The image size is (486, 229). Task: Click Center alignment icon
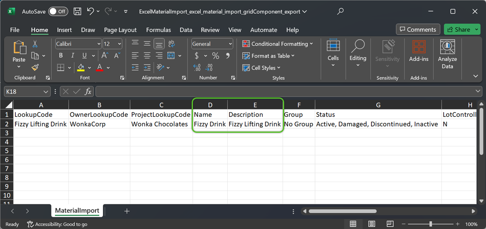147,56
